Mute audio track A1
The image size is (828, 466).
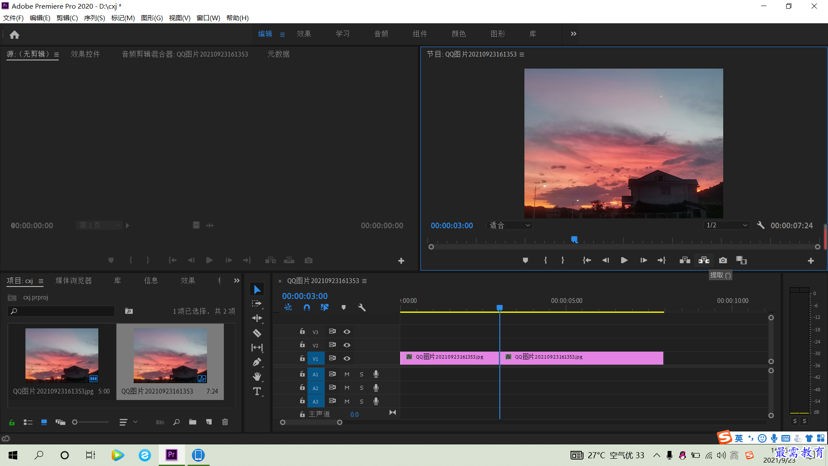[x=347, y=375]
